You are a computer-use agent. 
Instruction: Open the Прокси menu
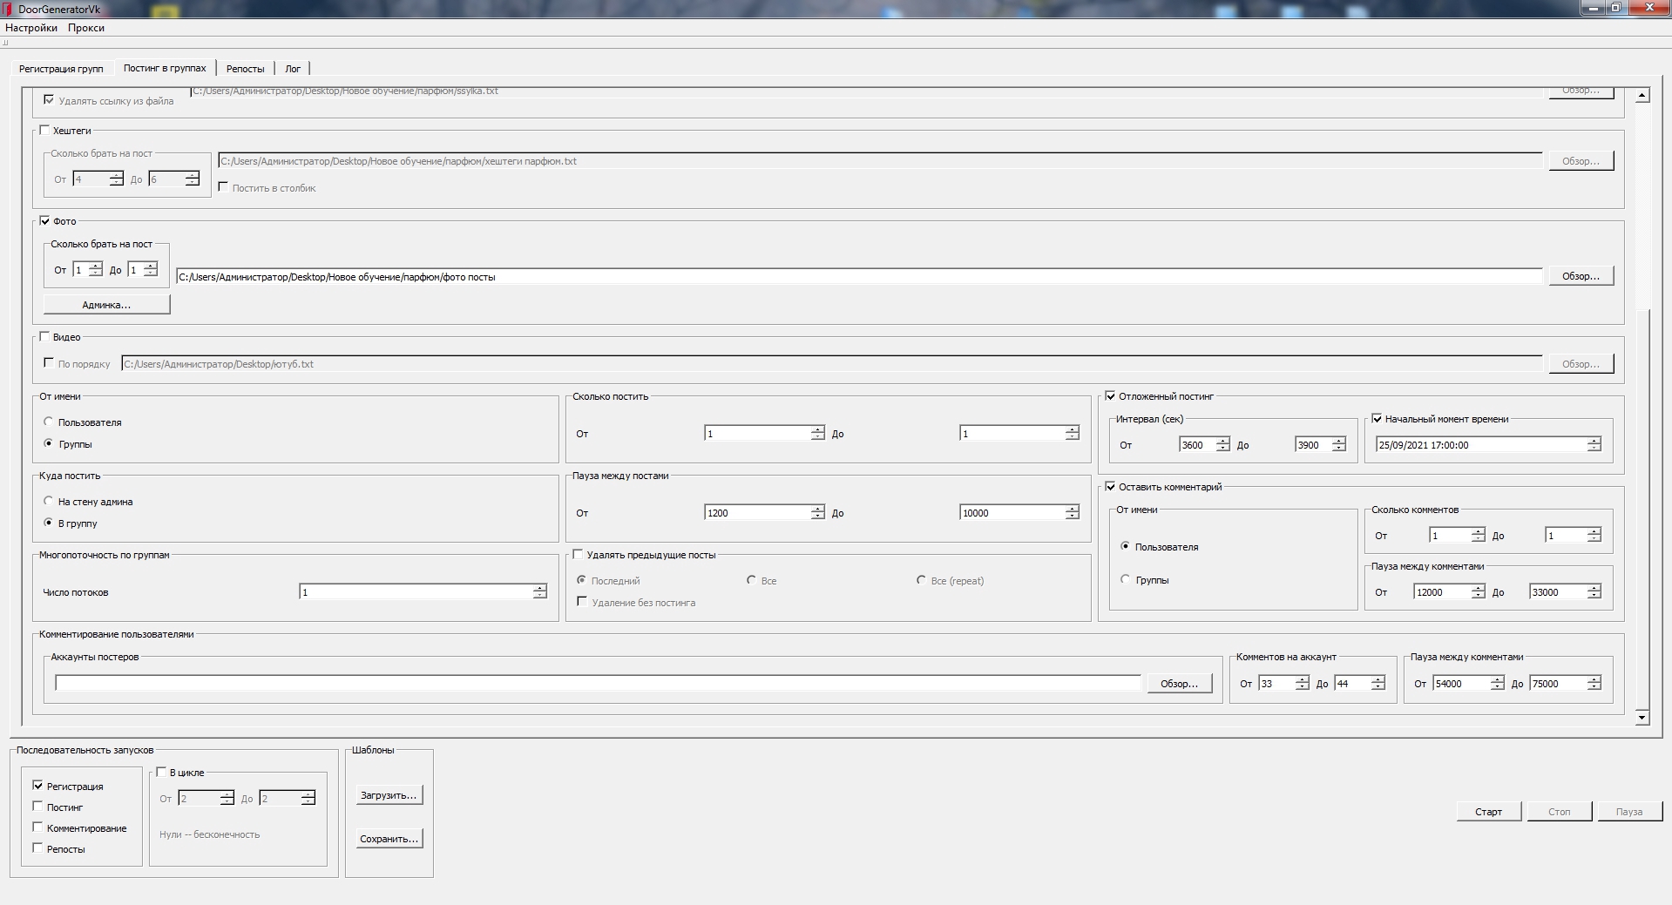[x=86, y=28]
